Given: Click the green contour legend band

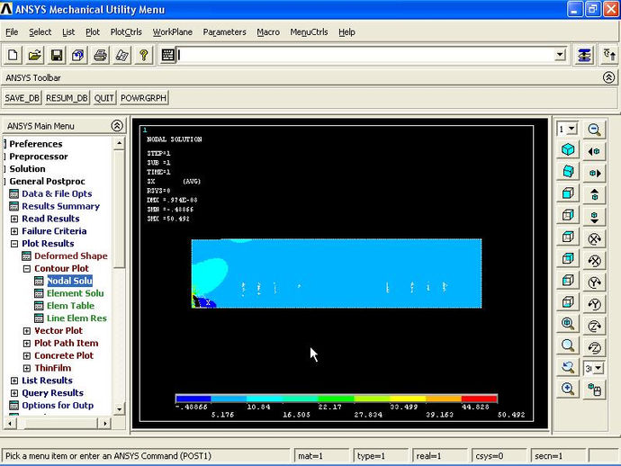Looking at the screenshot, I should [336, 399].
